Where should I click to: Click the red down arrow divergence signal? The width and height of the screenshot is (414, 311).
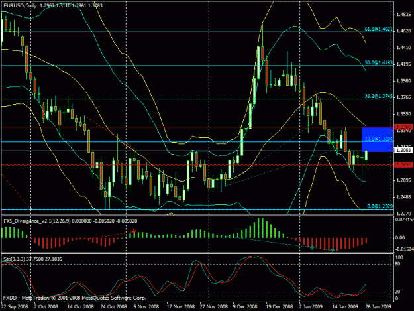(134, 231)
